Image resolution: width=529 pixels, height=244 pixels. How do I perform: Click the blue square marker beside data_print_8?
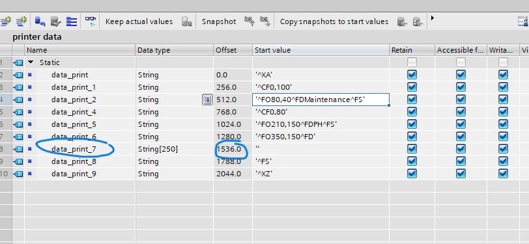(30, 161)
